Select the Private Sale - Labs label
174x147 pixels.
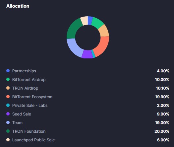point(30,106)
